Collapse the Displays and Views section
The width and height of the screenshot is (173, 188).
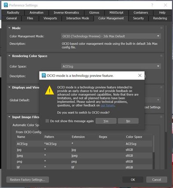pos(9,87)
